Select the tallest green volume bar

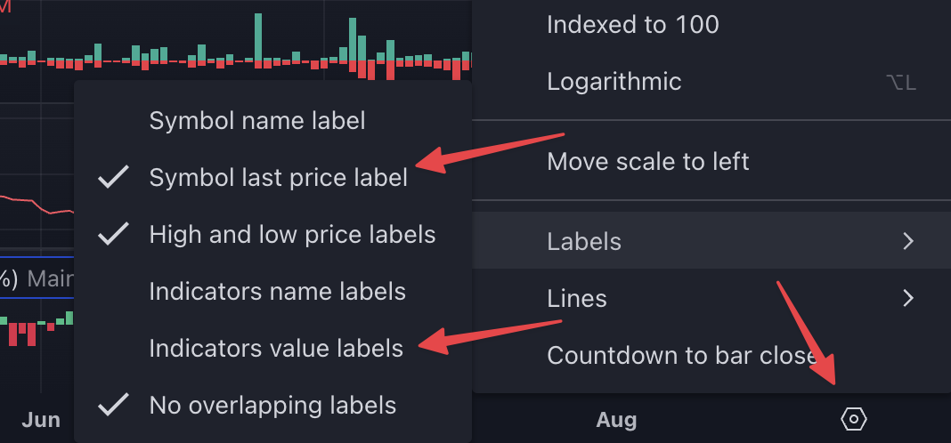258,36
